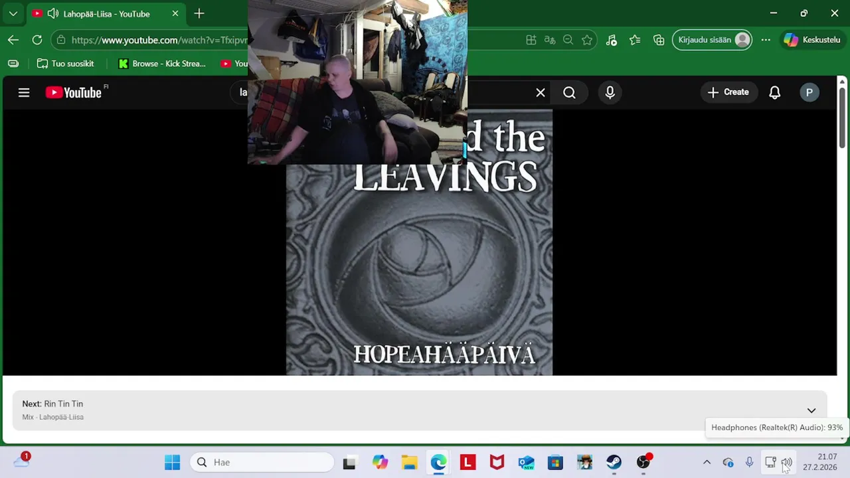The width and height of the screenshot is (850, 478).
Task: Toggle the favorites bar icon
Action: pos(13,64)
